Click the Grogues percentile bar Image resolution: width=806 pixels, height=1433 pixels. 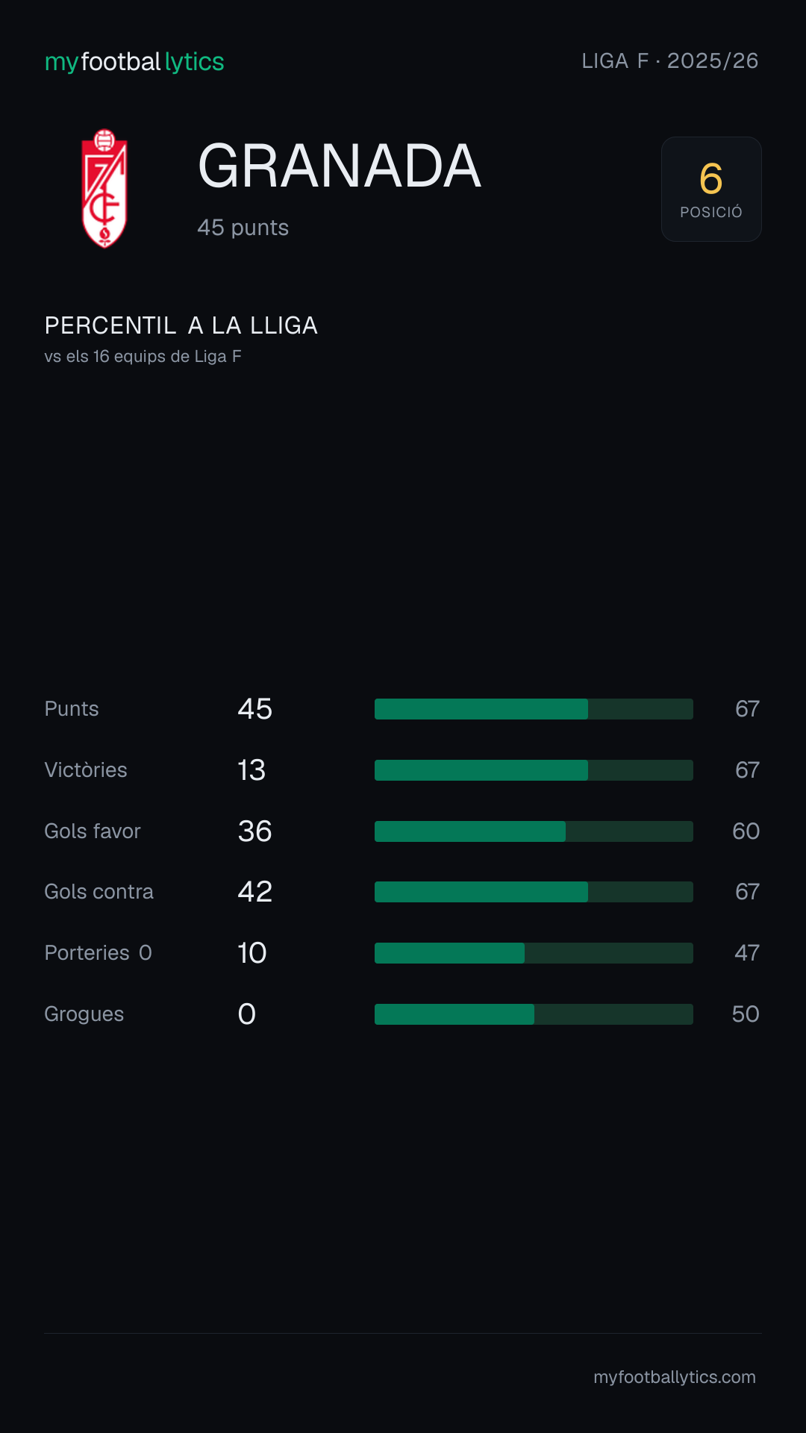tap(534, 1014)
